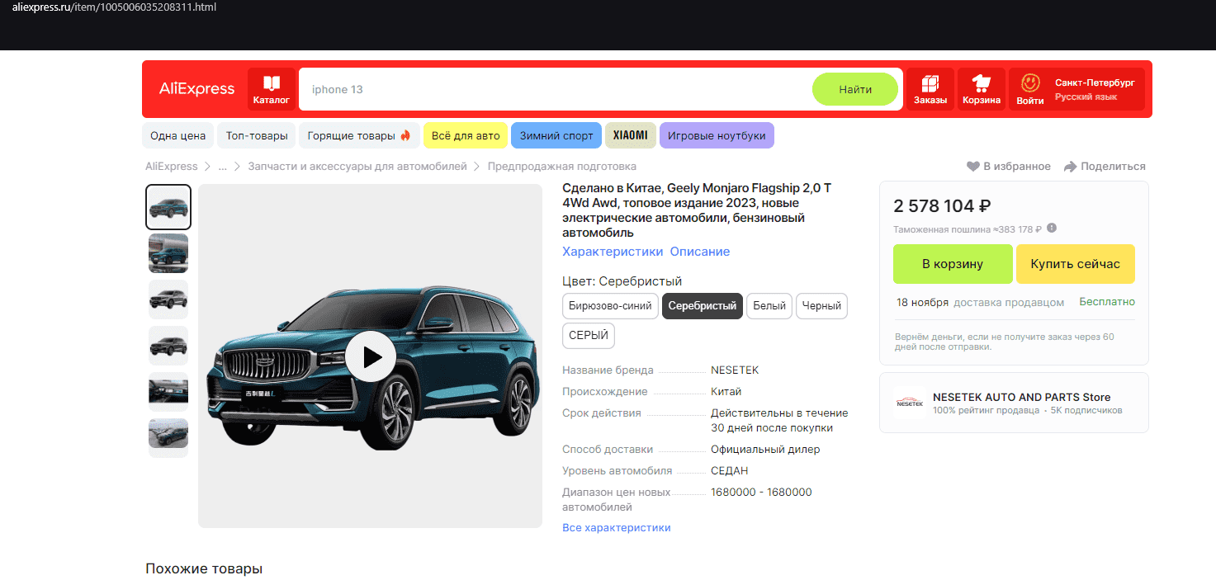Click the Официальный дилер delivery value
The width and height of the screenshot is (1216, 580).
click(x=765, y=450)
